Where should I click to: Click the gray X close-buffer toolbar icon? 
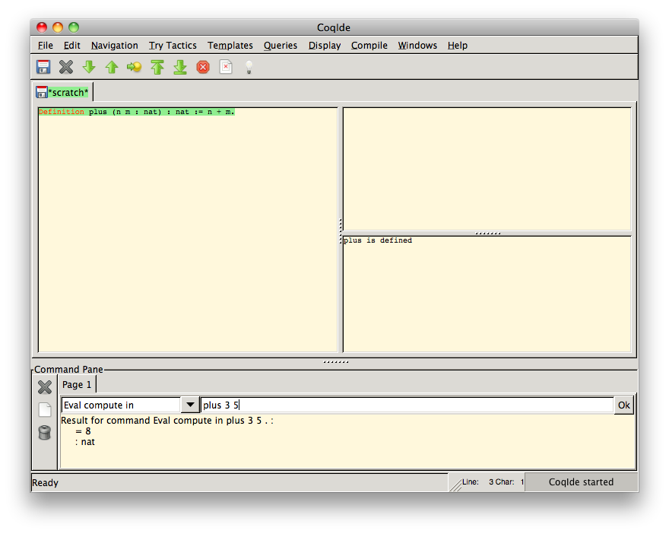pos(65,67)
